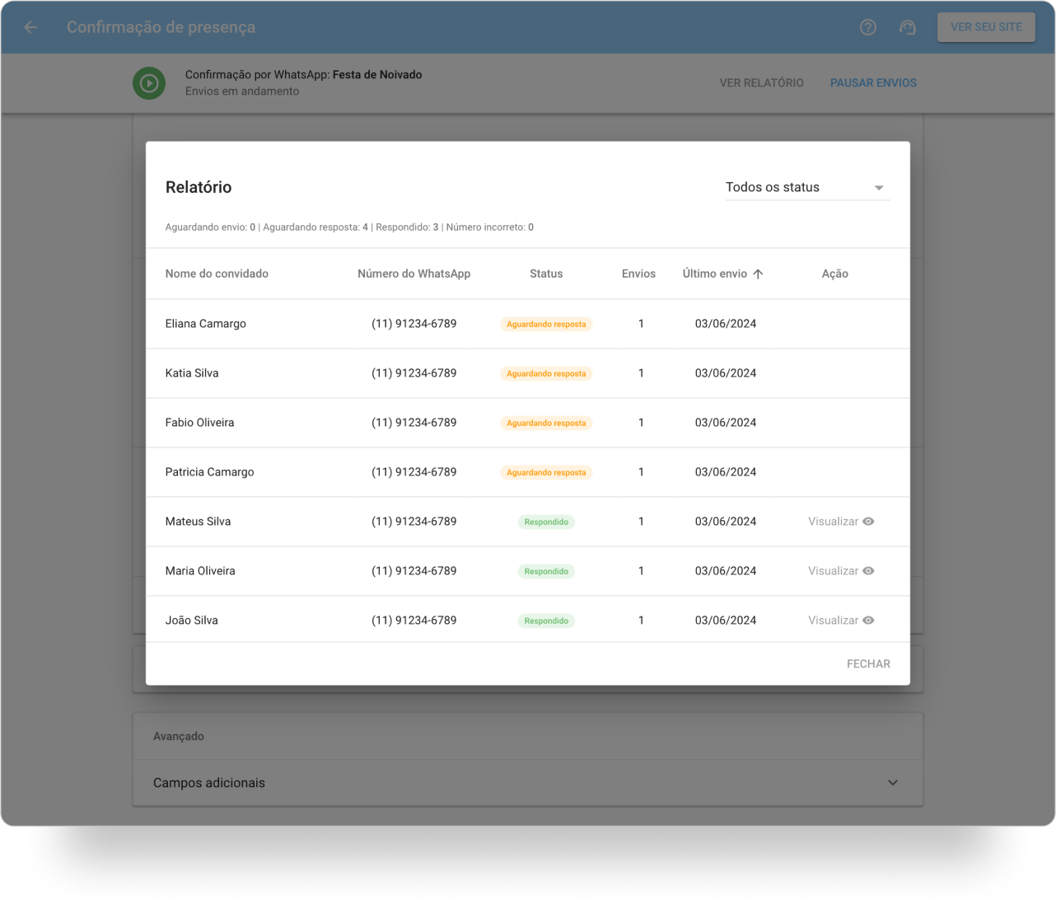Click the Envios column header

click(638, 274)
